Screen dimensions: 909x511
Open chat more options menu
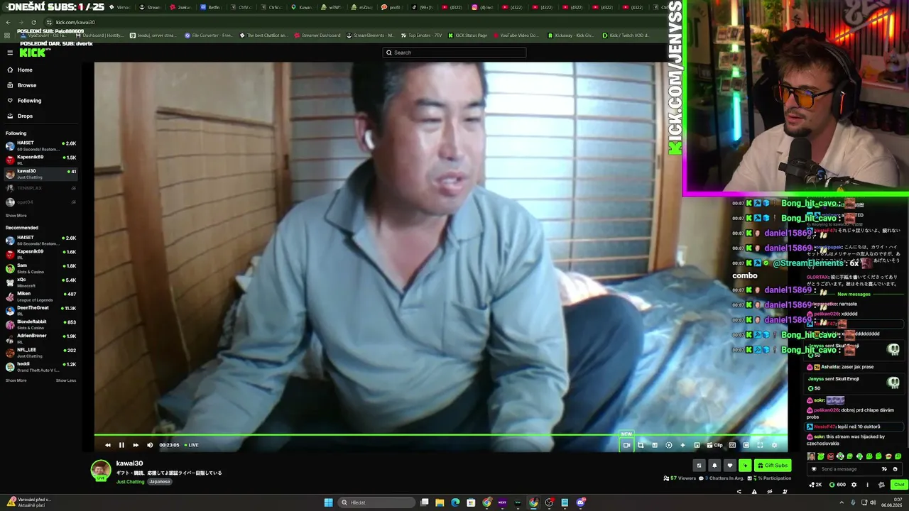click(867, 485)
